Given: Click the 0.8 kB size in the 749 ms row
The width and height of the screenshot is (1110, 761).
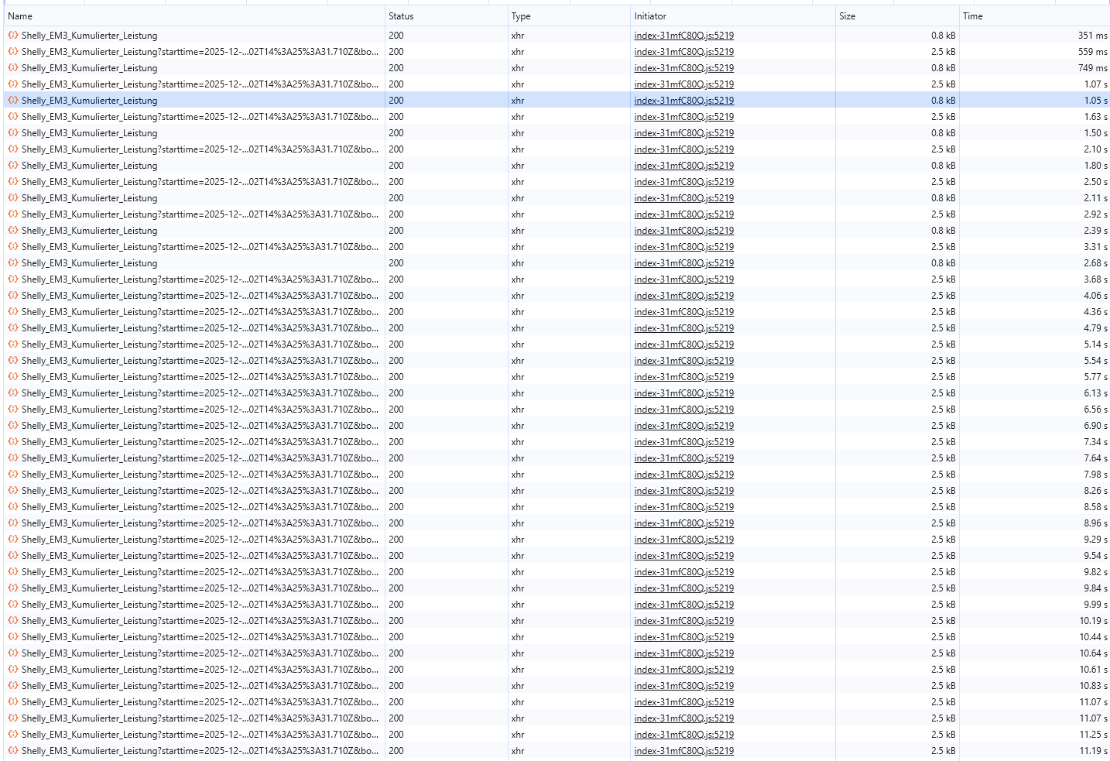Looking at the screenshot, I should point(944,68).
